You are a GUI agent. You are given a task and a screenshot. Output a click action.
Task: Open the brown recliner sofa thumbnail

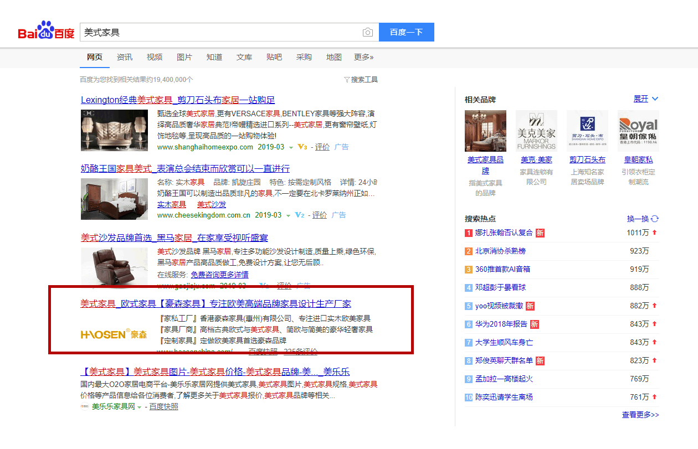(x=114, y=267)
